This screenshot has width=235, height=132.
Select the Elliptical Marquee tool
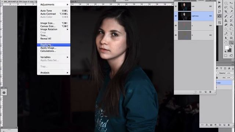(226, 3)
